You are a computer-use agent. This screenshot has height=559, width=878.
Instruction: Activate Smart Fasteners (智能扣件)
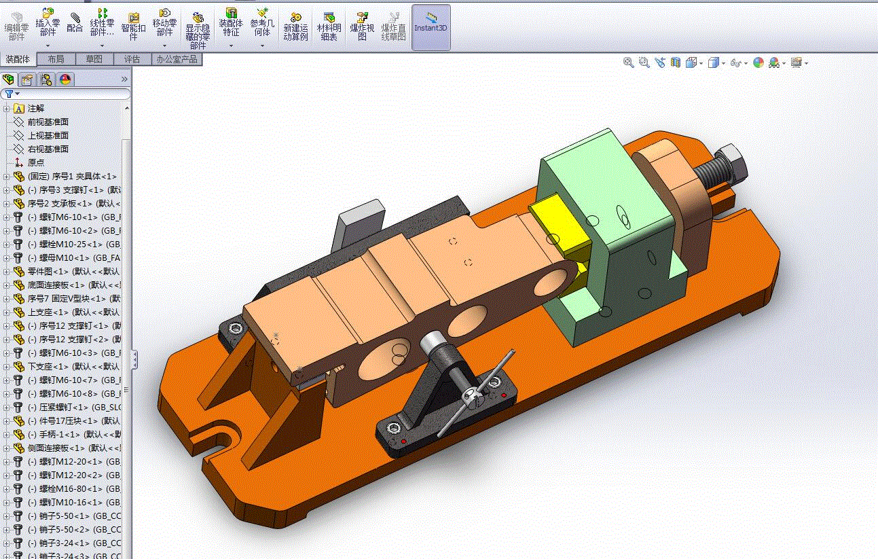click(x=133, y=27)
